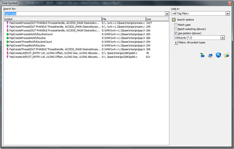The image size is (234, 149).
Task: Open the Search for history dropdown arrow
Action: pos(167,14)
